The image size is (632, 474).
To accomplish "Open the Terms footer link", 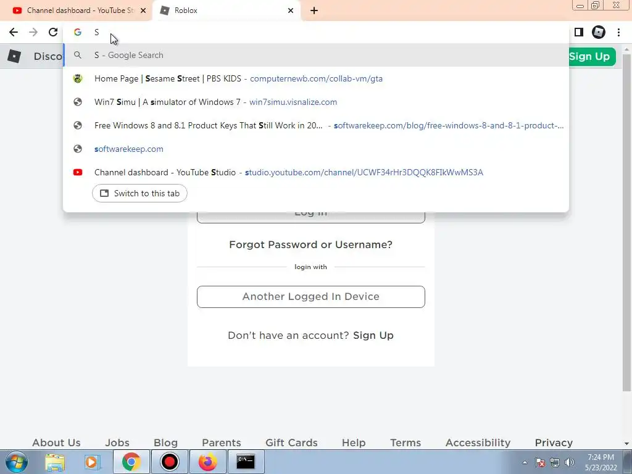I will tap(405, 443).
